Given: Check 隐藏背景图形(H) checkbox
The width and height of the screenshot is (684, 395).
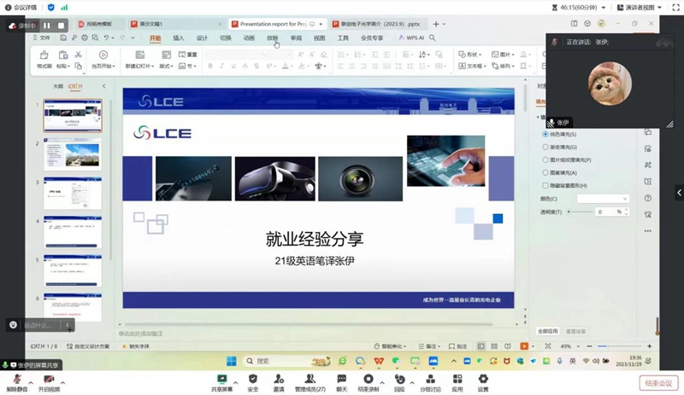Looking at the screenshot, I should pos(545,185).
